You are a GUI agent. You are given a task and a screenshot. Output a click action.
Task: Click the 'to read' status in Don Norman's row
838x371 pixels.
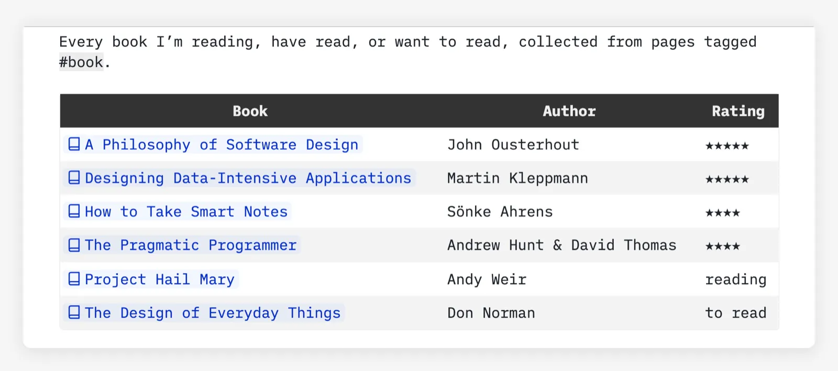pyautogui.click(x=736, y=313)
